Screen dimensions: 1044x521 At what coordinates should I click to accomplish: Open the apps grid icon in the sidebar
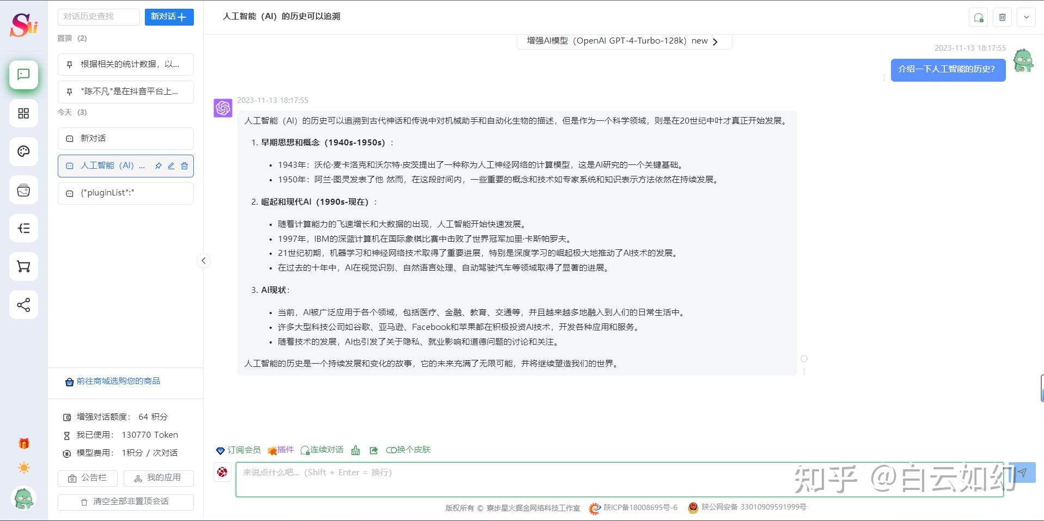click(x=23, y=113)
